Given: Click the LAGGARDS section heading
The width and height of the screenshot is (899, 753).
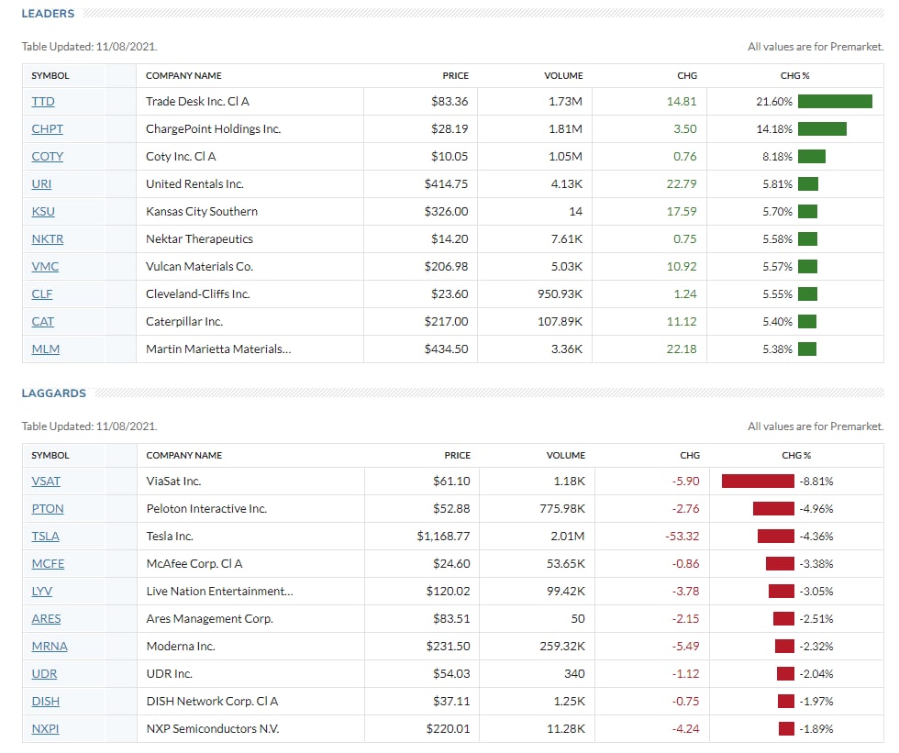Looking at the screenshot, I should click(54, 393).
